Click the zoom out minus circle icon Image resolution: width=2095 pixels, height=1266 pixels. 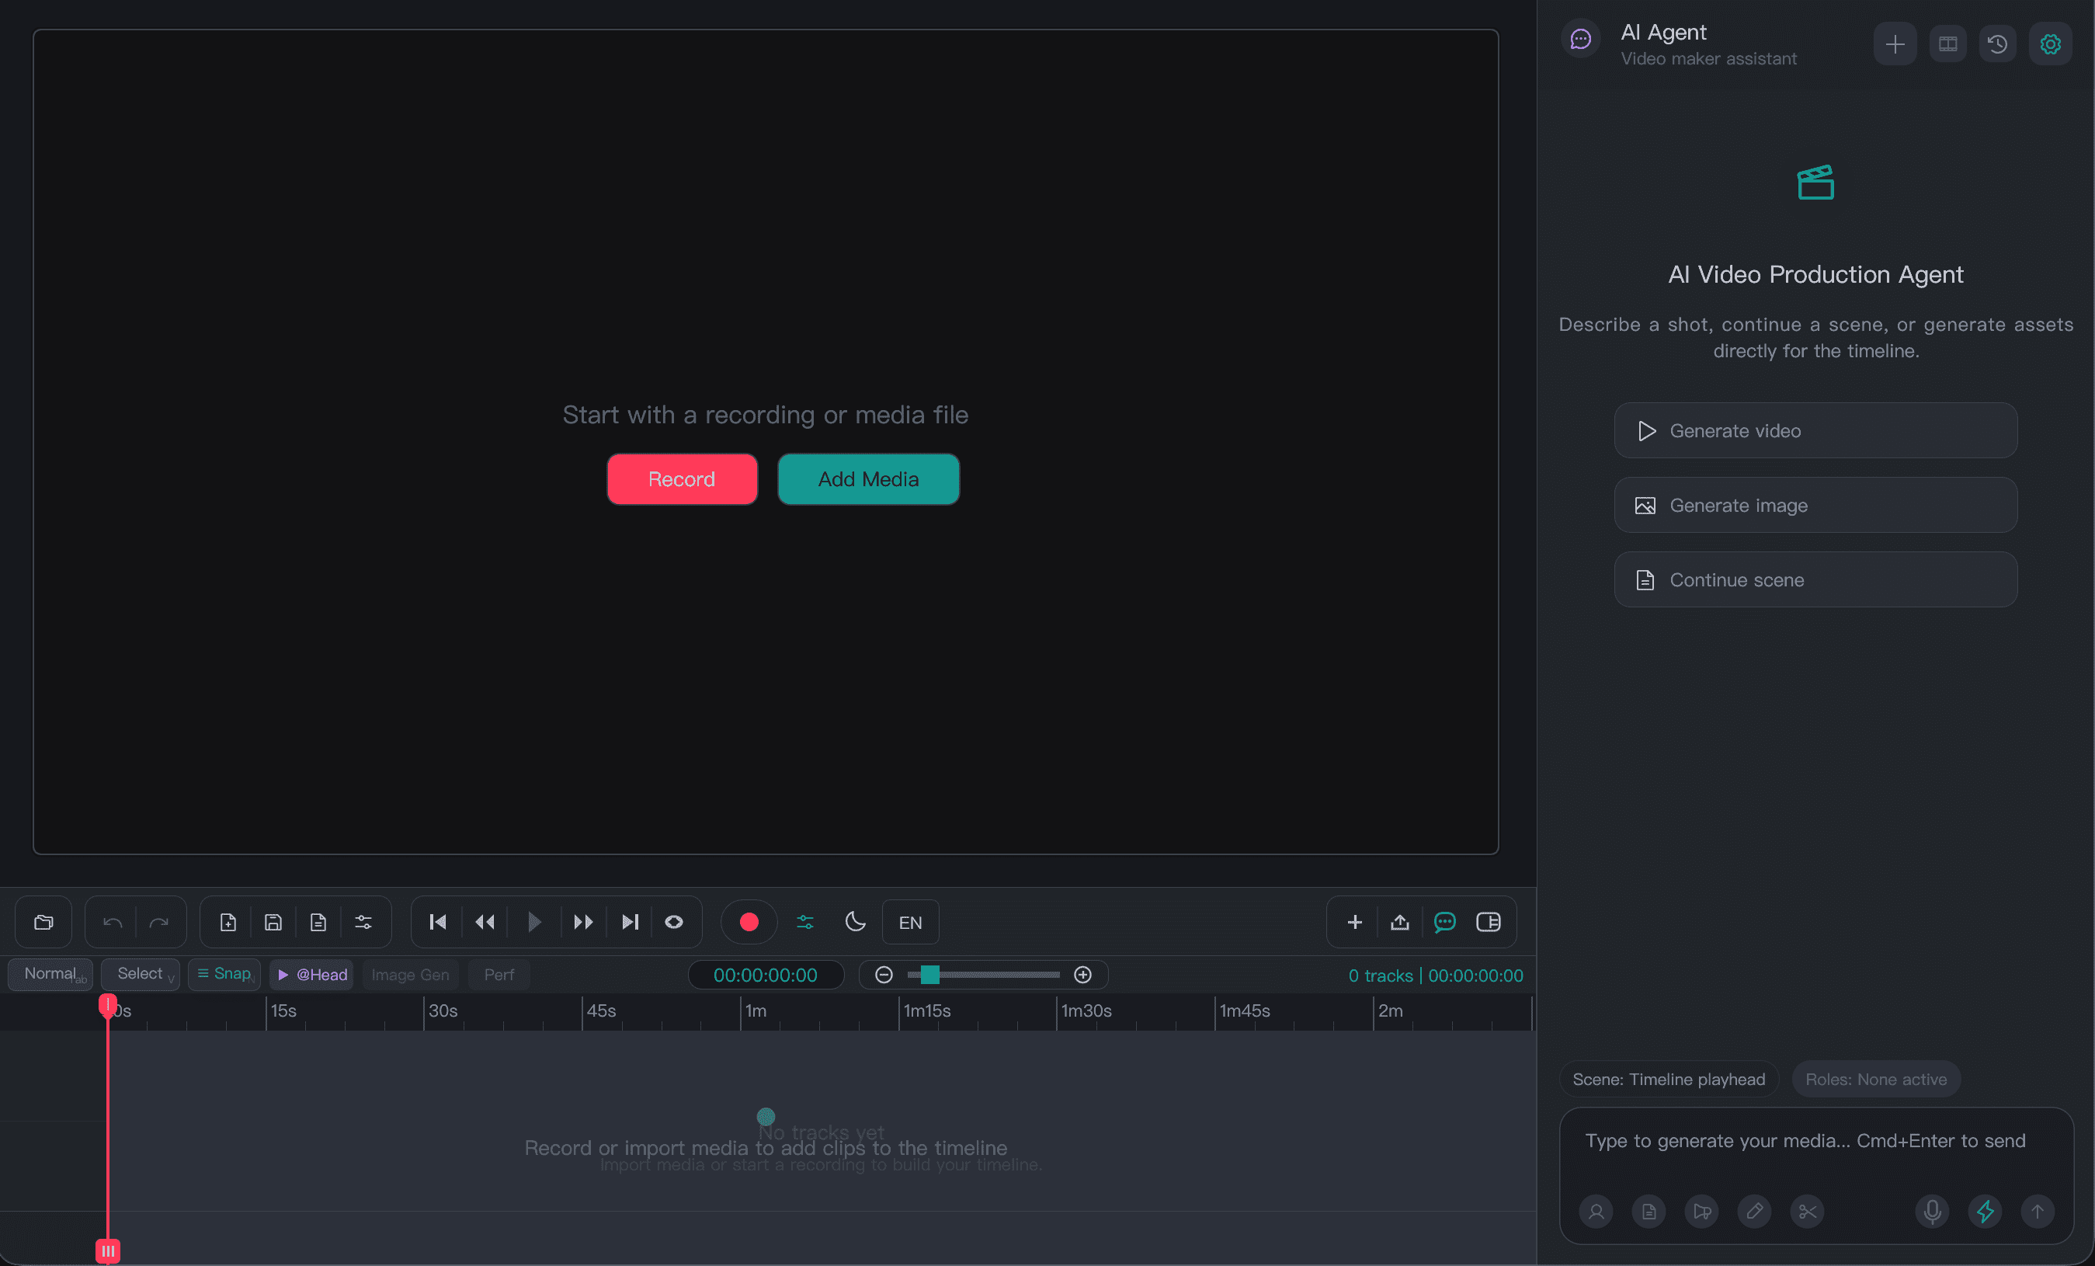click(884, 976)
